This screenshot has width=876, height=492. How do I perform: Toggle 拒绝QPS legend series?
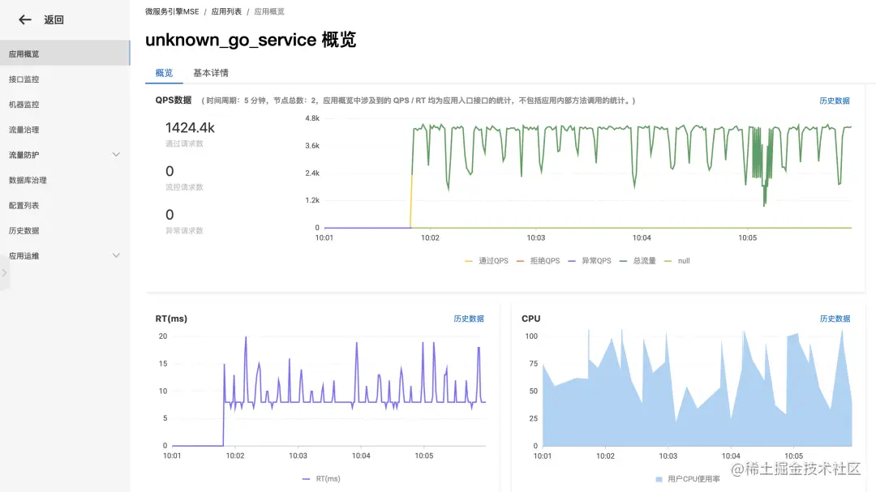538,261
